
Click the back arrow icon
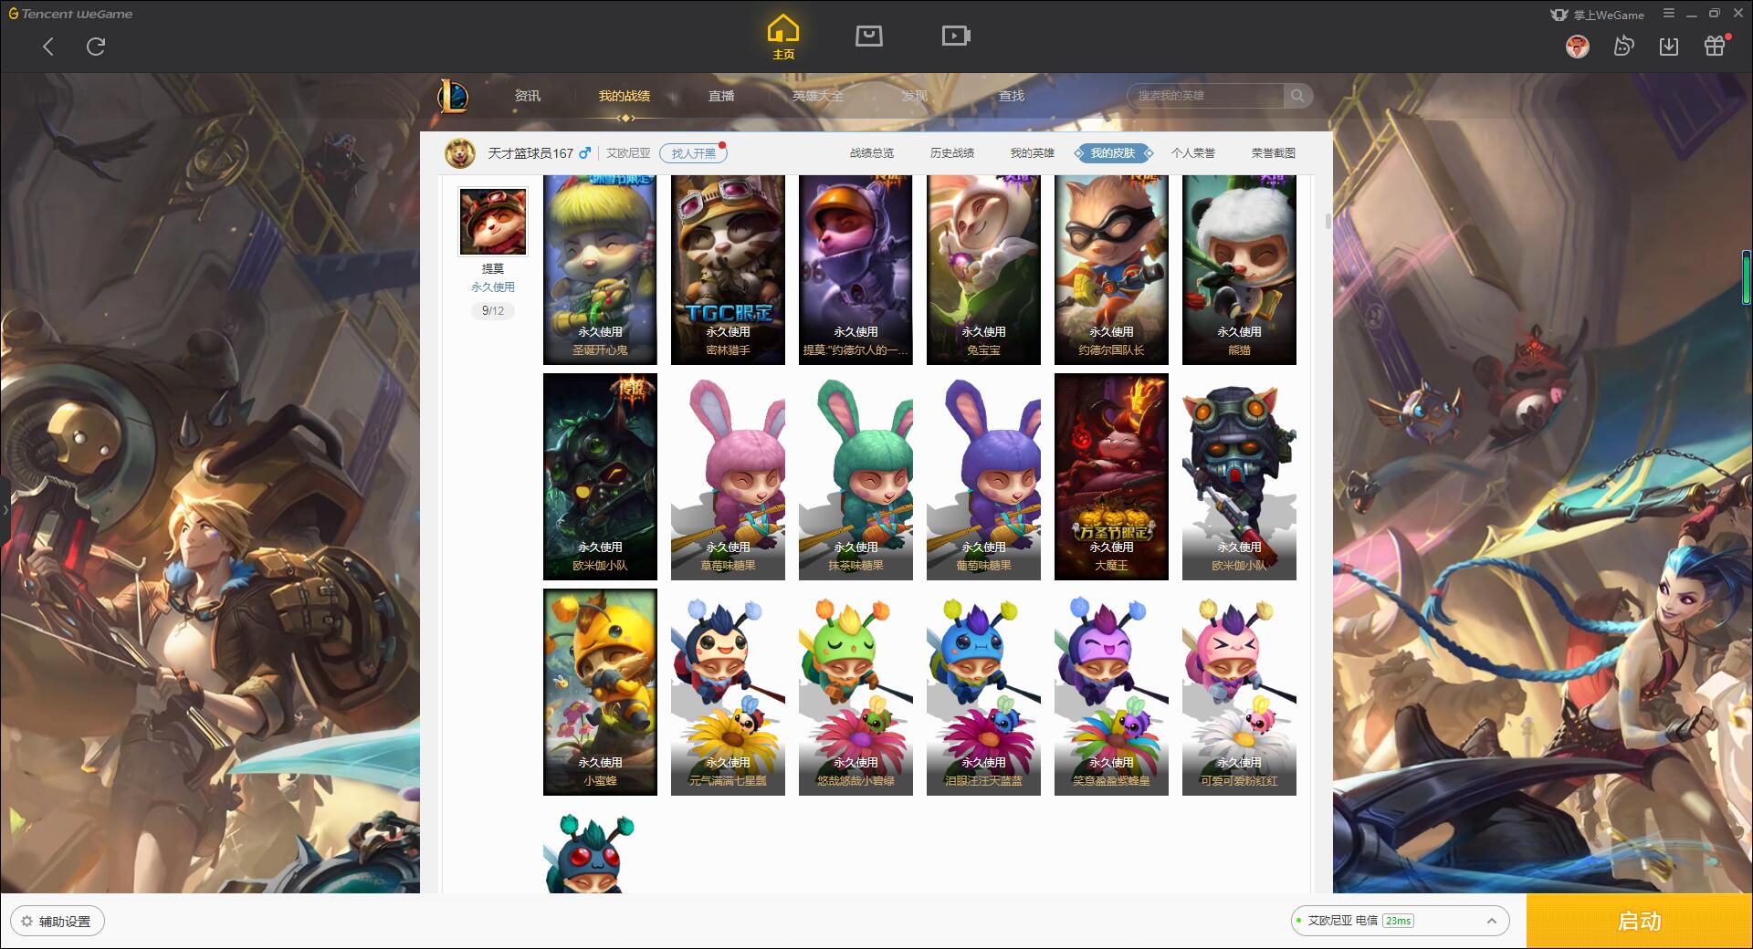(48, 47)
